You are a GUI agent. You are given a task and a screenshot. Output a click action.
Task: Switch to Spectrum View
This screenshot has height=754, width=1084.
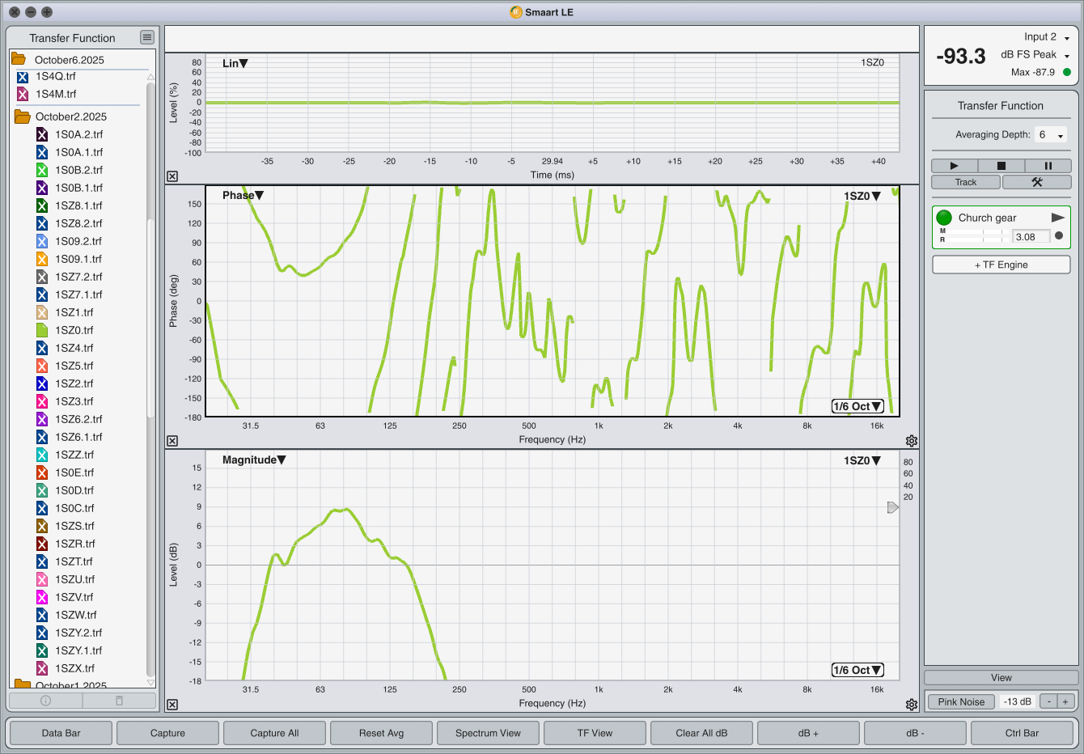(x=488, y=733)
